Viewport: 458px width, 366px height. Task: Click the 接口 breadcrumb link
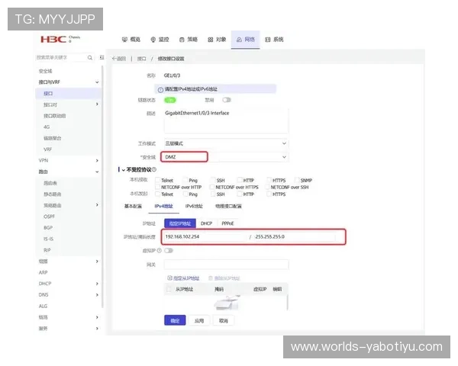coord(141,59)
